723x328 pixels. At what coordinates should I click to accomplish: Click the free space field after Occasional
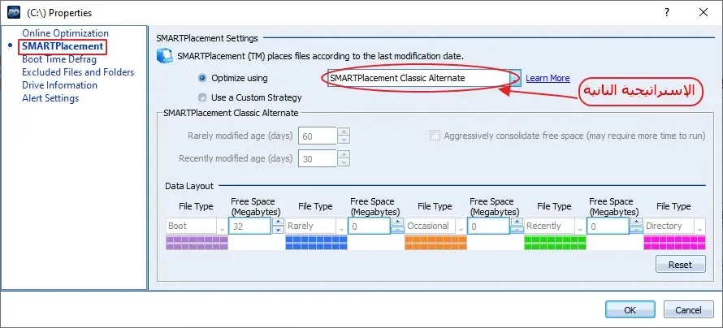tap(489, 227)
